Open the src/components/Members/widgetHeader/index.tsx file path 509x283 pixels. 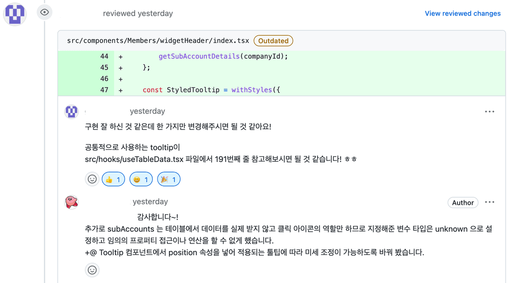[x=158, y=40]
